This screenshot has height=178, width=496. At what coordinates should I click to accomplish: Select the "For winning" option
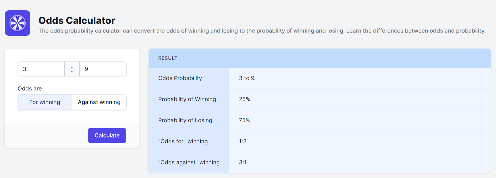(45, 102)
